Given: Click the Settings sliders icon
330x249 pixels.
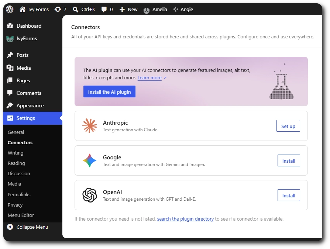Looking at the screenshot, I should (10, 118).
